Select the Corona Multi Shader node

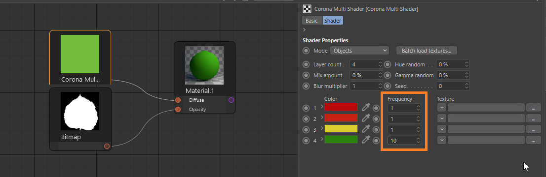[80, 58]
